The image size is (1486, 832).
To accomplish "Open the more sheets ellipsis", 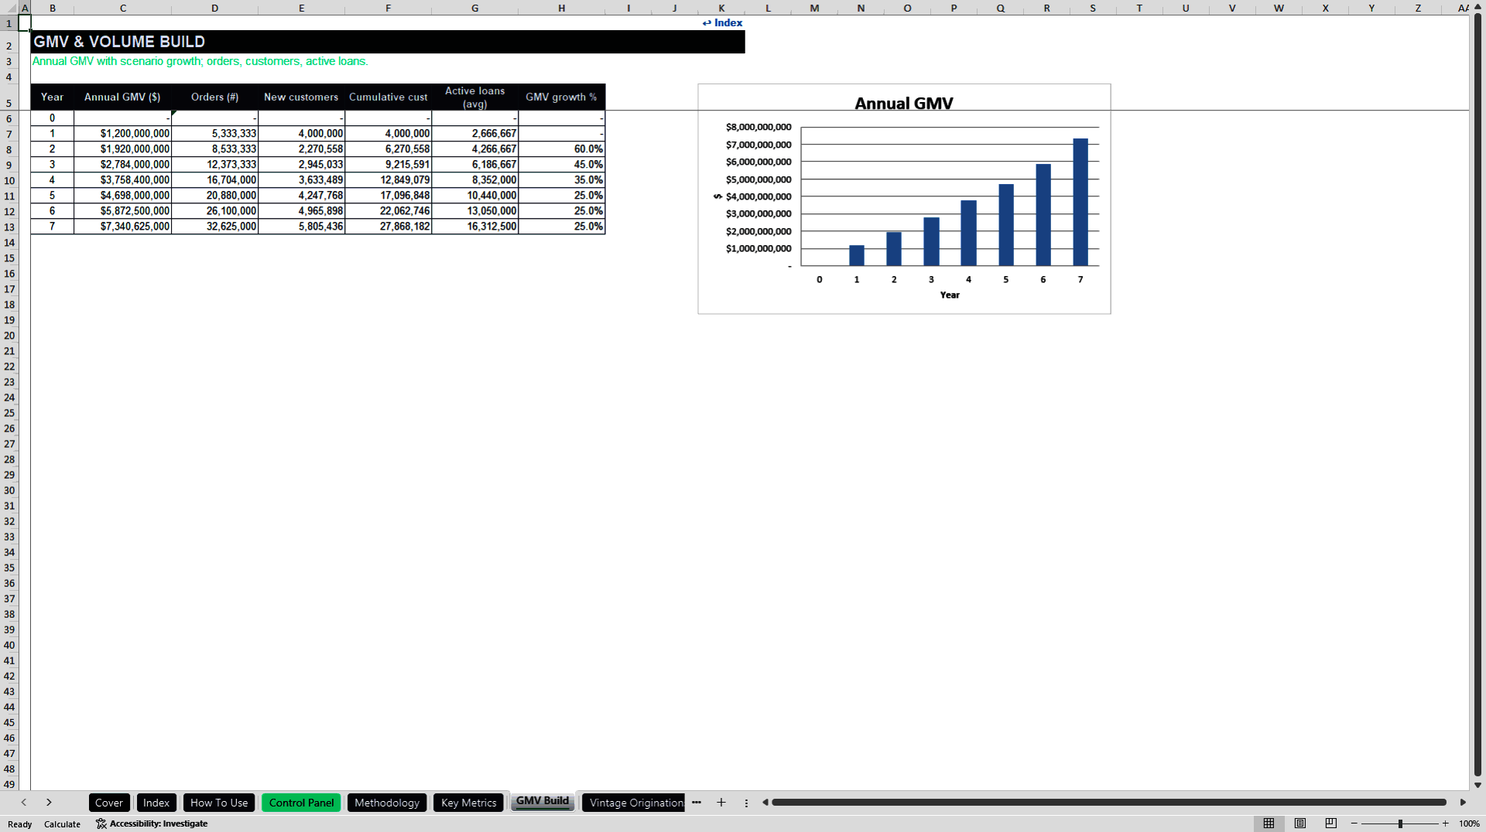I will (x=697, y=803).
